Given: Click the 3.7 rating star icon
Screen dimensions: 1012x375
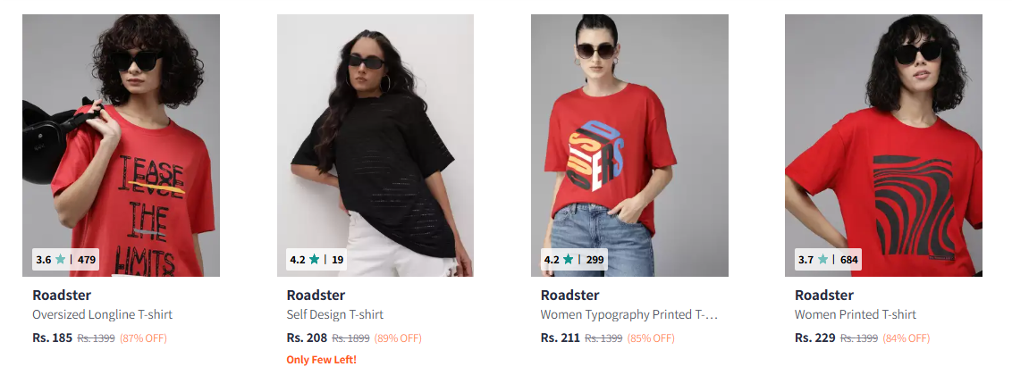Looking at the screenshot, I should [x=822, y=260].
